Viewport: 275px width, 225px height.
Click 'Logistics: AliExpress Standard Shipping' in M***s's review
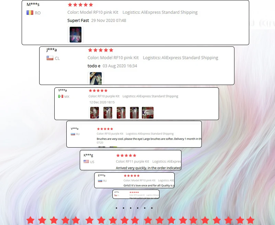pyautogui.click(x=160, y=12)
